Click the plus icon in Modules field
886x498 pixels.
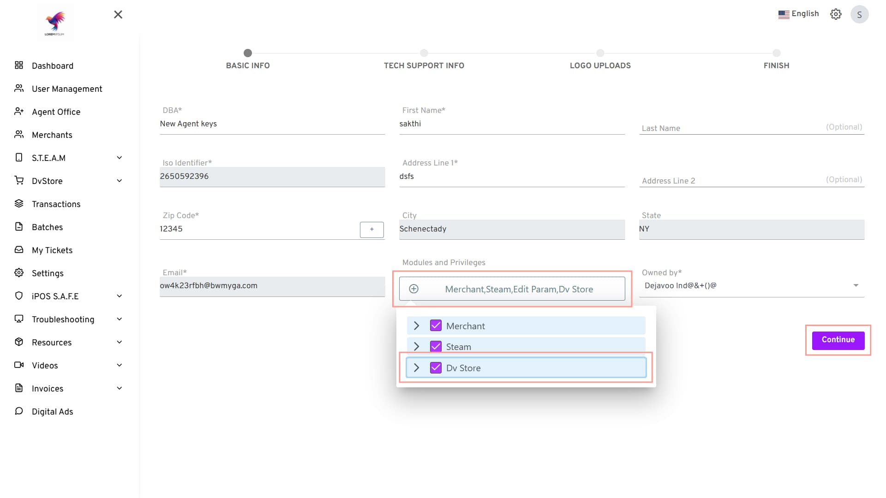point(414,289)
